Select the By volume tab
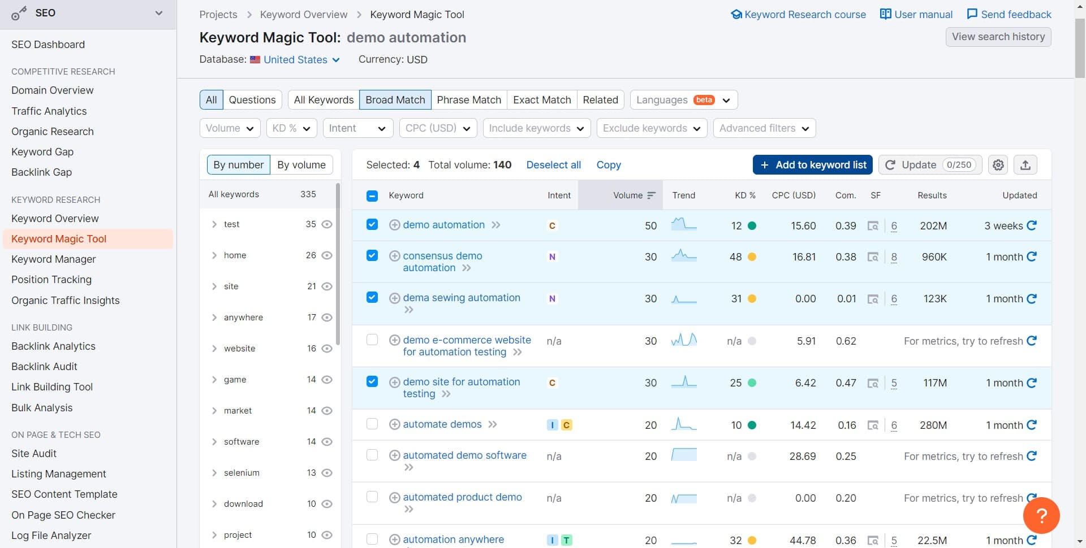The height and width of the screenshot is (548, 1086). pyautogui.click(x=301, y=165)
